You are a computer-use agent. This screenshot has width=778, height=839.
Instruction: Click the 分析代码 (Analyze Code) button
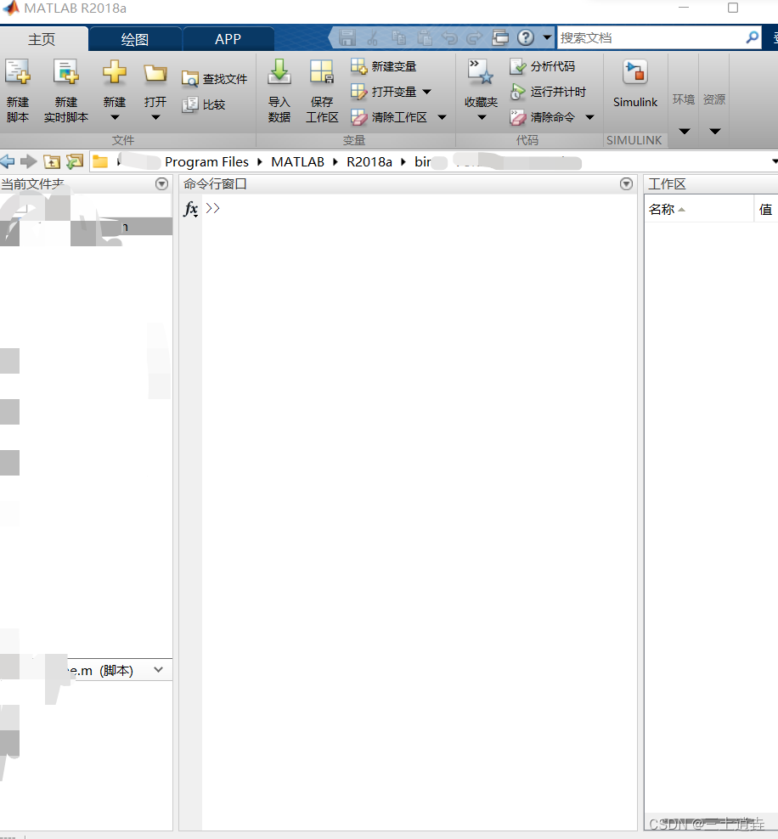coord(543,66)
